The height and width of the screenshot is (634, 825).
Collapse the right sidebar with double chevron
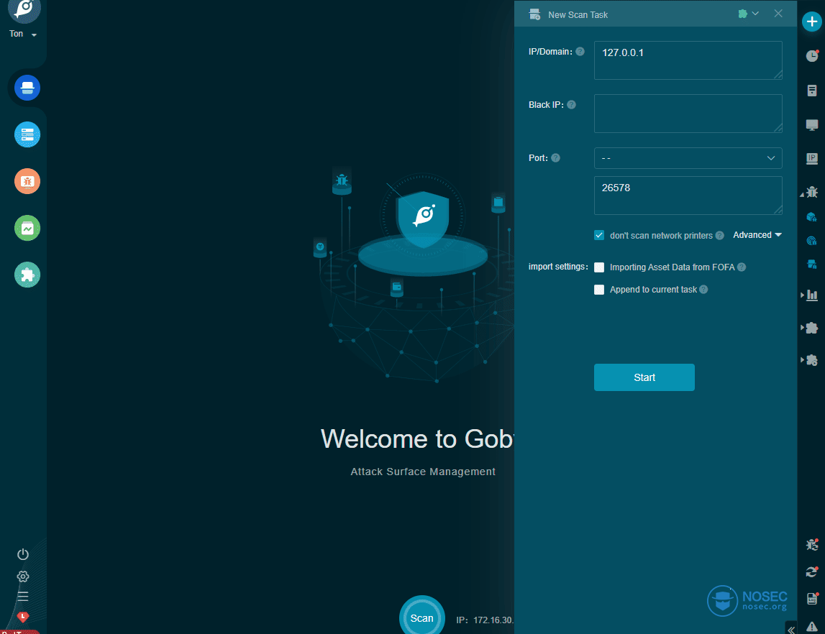click(791, 629)
